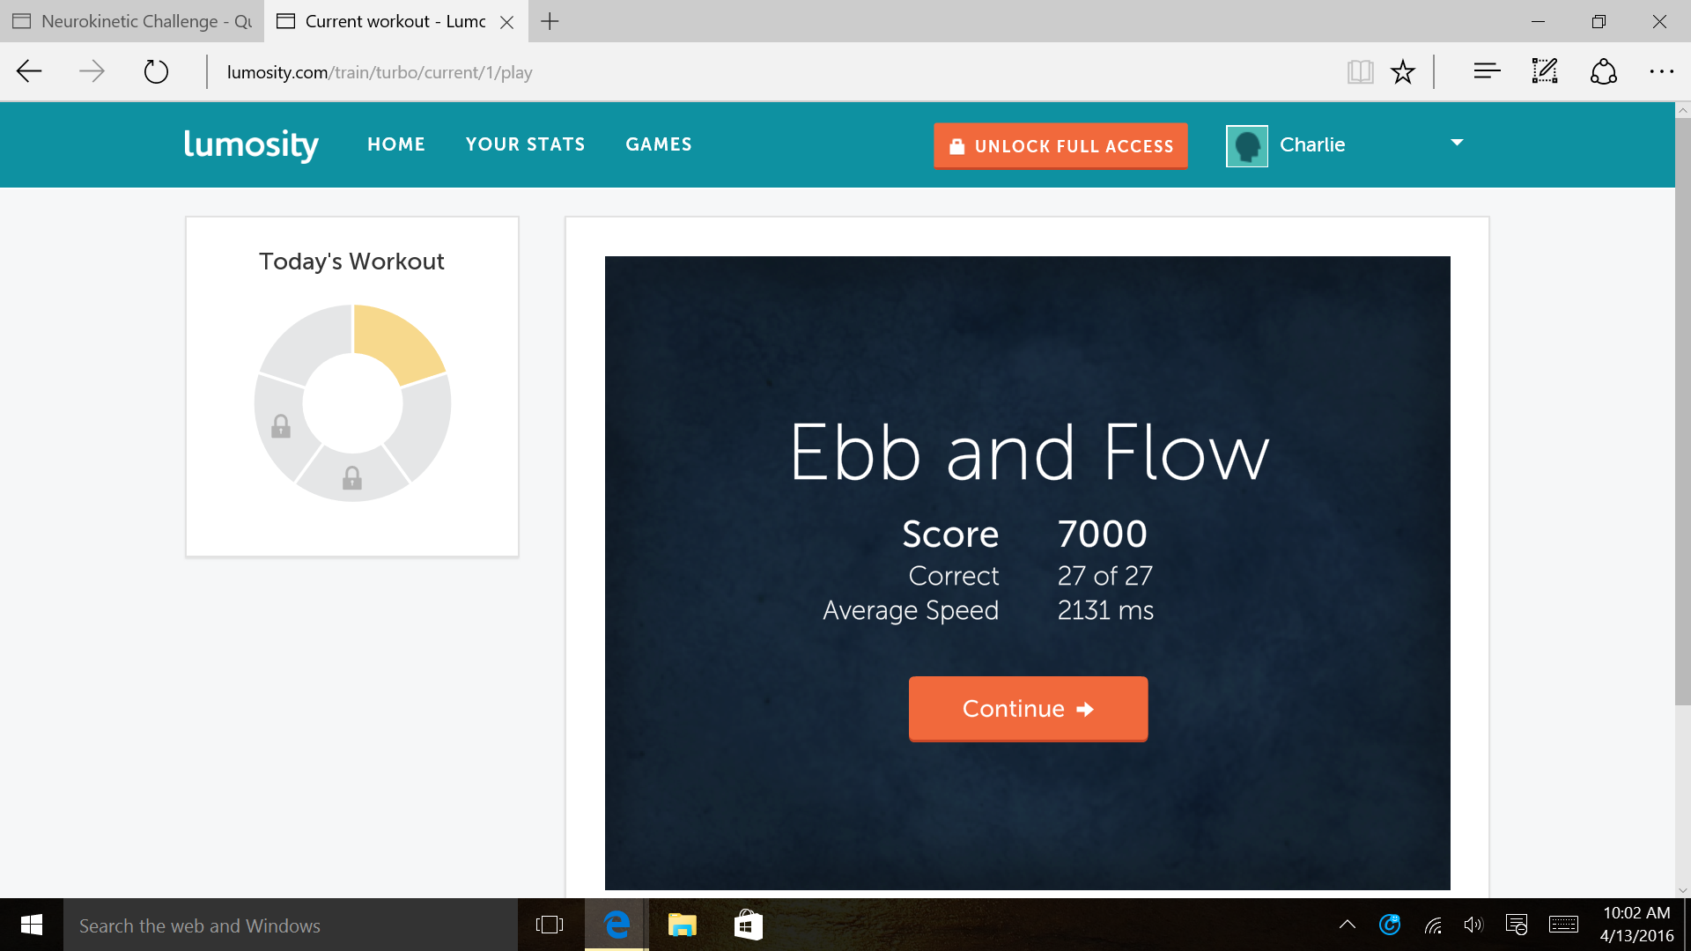1691x951 pixels.
Task: Click scrollbar down arrow
Action: (1682, 890)
